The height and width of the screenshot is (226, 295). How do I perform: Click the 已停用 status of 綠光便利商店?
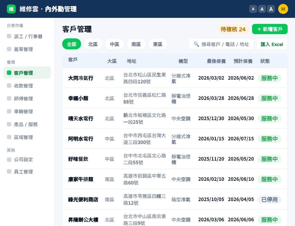point(269,199)
